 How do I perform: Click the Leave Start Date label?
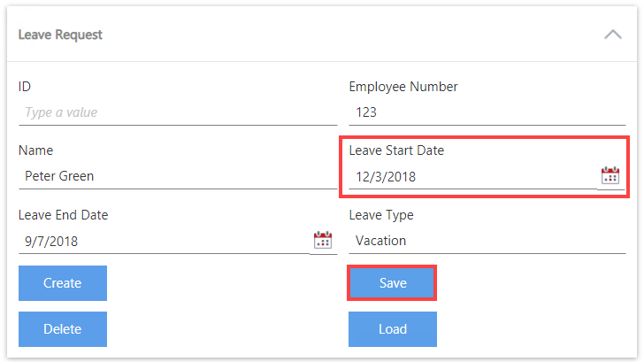coord(396,150)
